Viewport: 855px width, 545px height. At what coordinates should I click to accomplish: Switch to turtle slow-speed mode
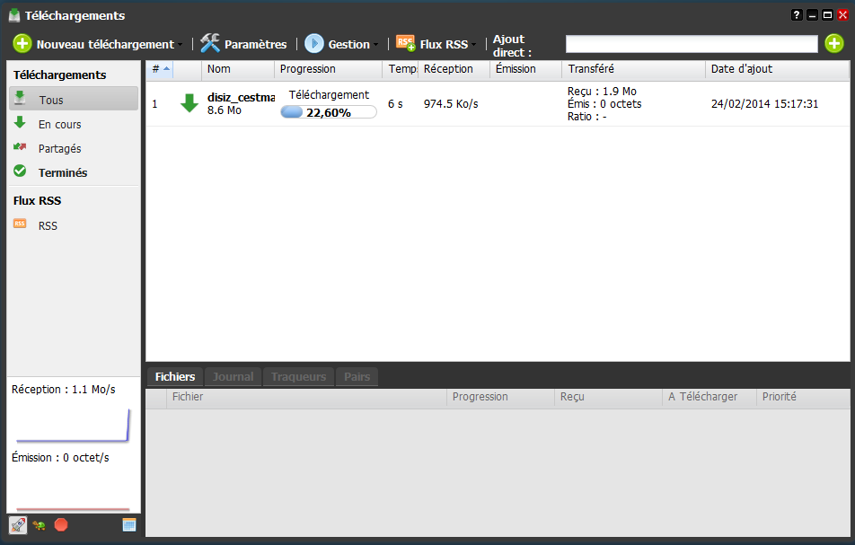point(40,525)
